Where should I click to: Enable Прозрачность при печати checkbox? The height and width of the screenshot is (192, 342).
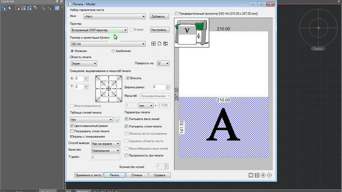click(x=126, y=155)
